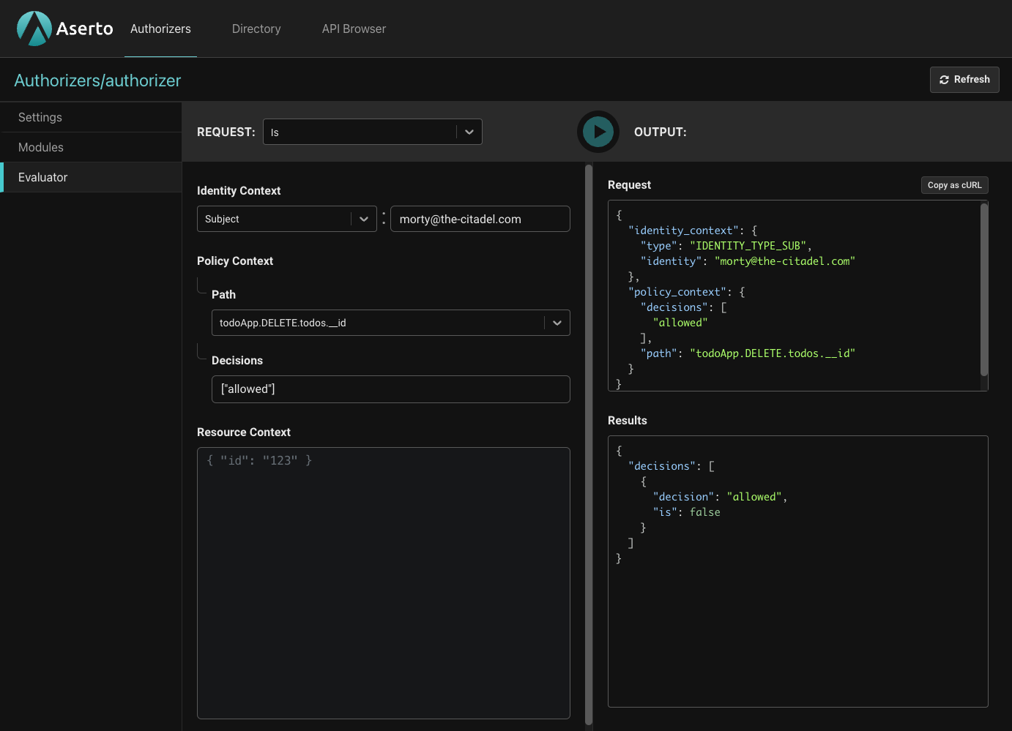Screen dimensions: 1012x731
Task: Open Settings in the sidebar
Action: 40,117
